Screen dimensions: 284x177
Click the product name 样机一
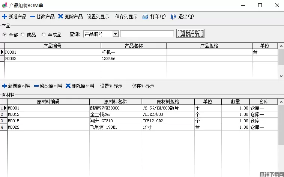109,52
